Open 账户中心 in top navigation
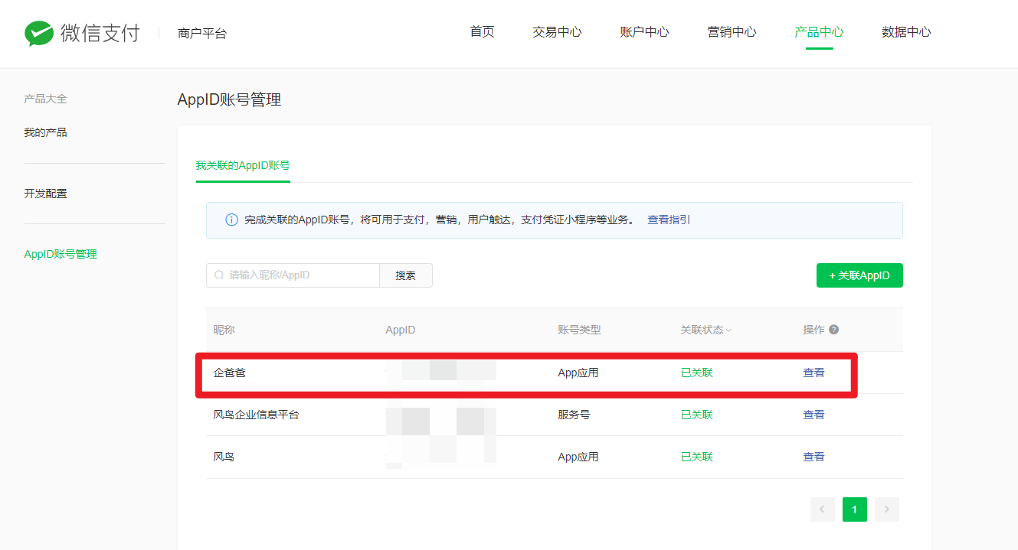The width and height of the screenshot is (1018, 550). tap(645, 32)
